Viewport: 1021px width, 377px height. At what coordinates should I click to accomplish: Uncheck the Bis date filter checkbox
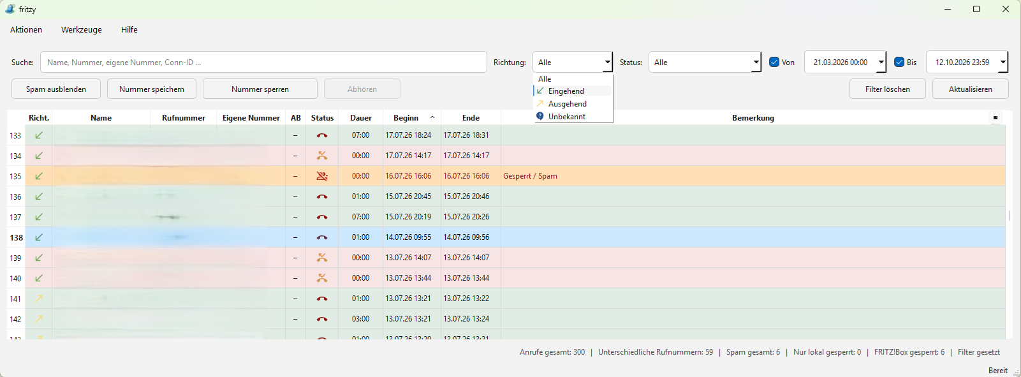[x=899, y=62]
